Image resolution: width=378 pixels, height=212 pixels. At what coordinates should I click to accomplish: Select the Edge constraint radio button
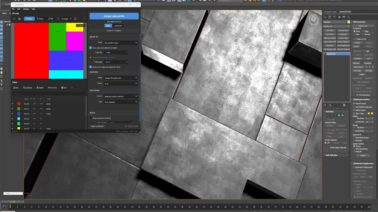364,31
